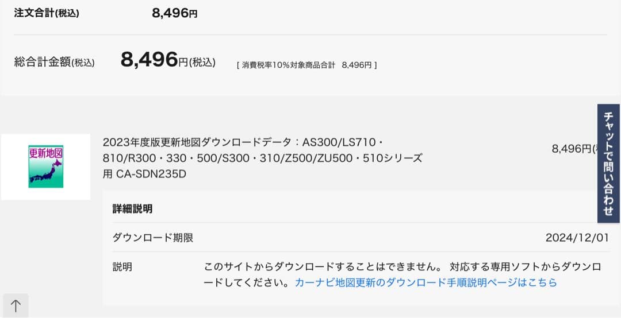This screenshot has width=621, height=318.
Task: Open the チャットで問い合わせ side tab
Action: [x=609, y=163]
